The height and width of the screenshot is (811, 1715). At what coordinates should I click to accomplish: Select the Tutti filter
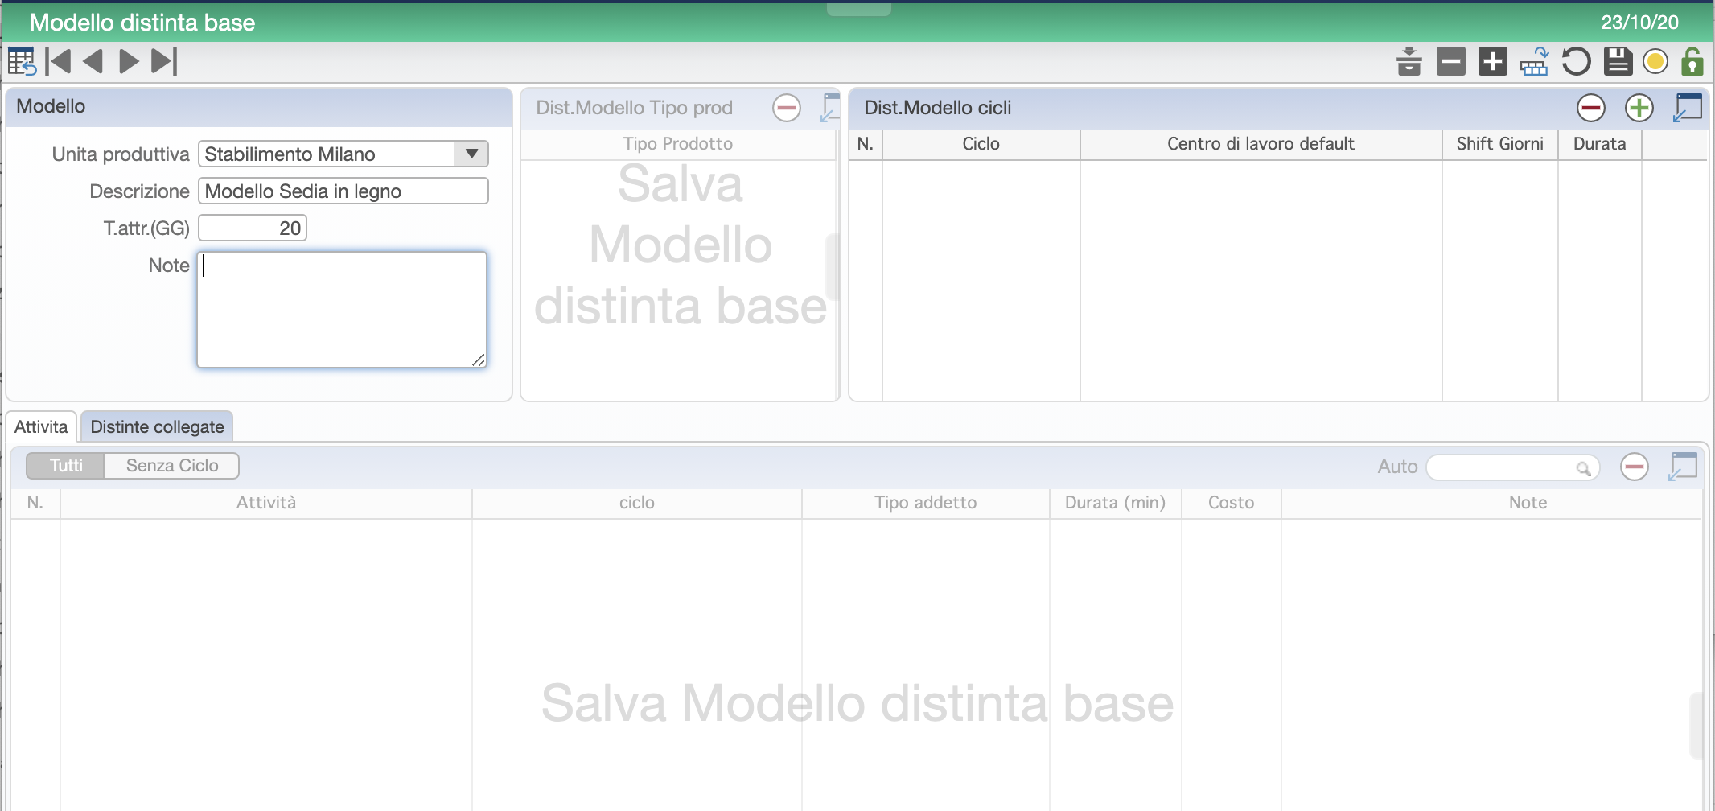click(66, 466)
